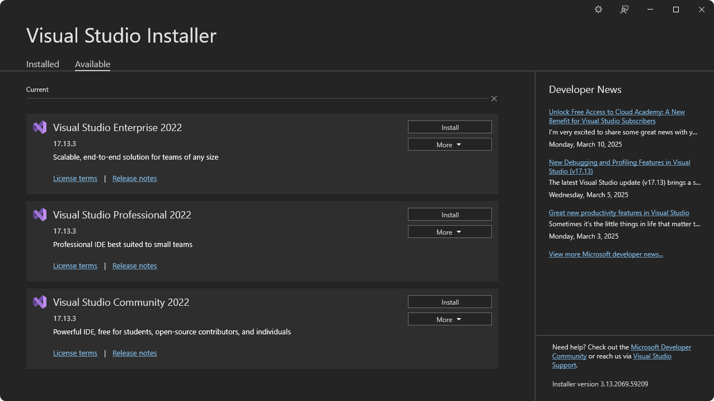
Task: Click the Visual Studio Enterprise 2022 logo icon
Action: click(40, 127)
